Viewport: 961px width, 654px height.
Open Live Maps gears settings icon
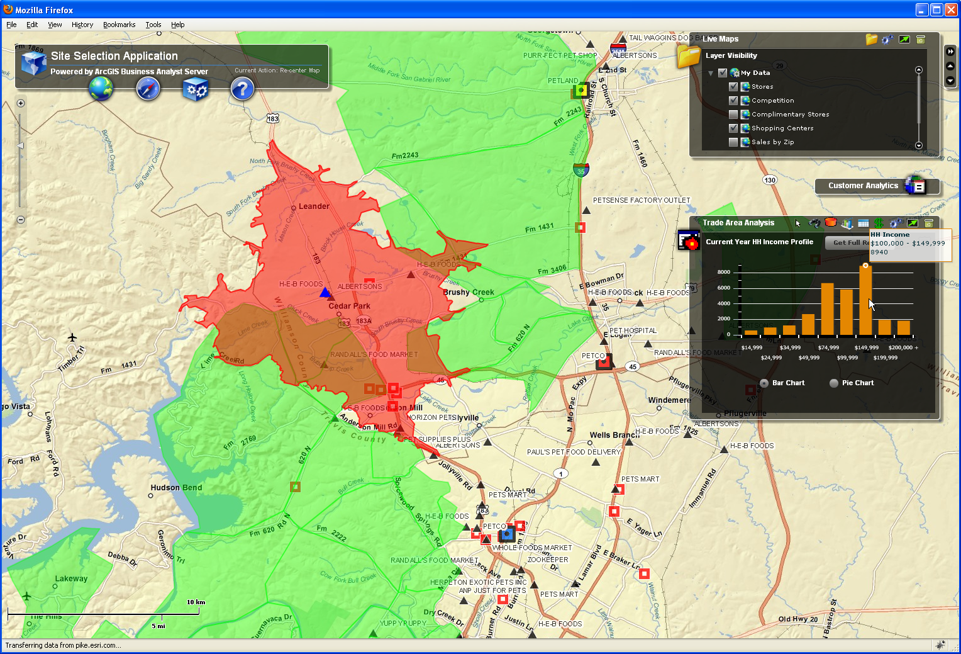click(x=887, y=39)
